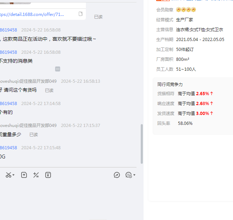The height and width of the screenshot is (220, 233).
Task: Open the calculator plus-slash-equals icon
Action: [36, 175]
